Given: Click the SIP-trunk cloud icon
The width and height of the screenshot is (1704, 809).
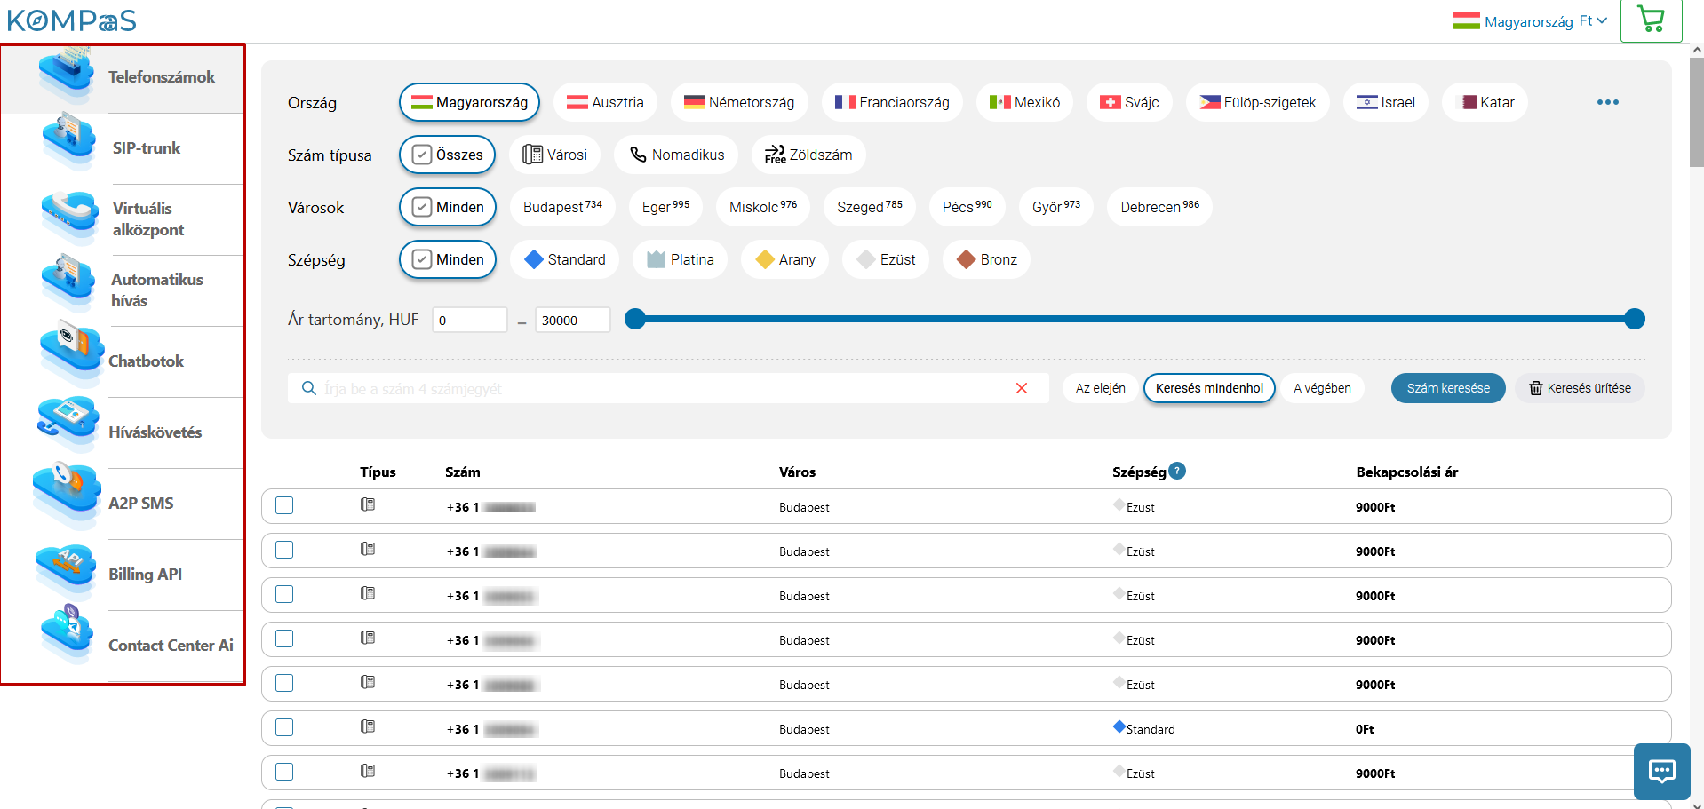Looking at the screenshot, I should [x=68, y=141].
